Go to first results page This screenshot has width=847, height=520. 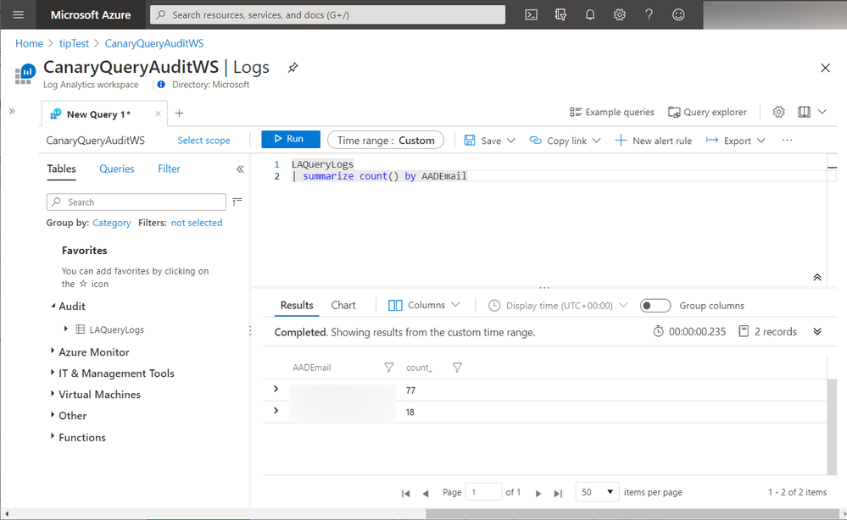[x=405, y=493]
